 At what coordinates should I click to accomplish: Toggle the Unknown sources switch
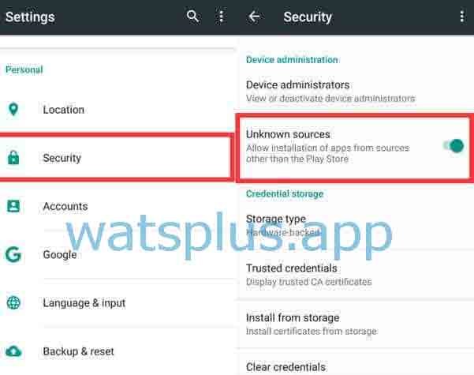[x=453, y=146]
